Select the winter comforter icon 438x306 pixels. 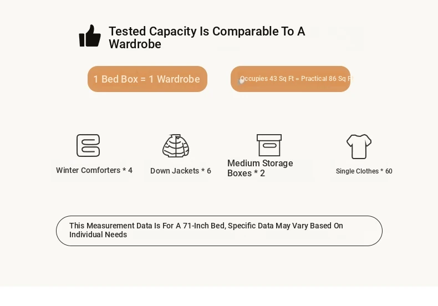[x=88, y=145]
